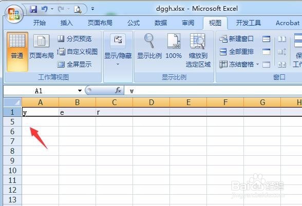Switch to the 开始 tab
The width and height of the screenshot is (302, 206).
(x=40, y=23)
